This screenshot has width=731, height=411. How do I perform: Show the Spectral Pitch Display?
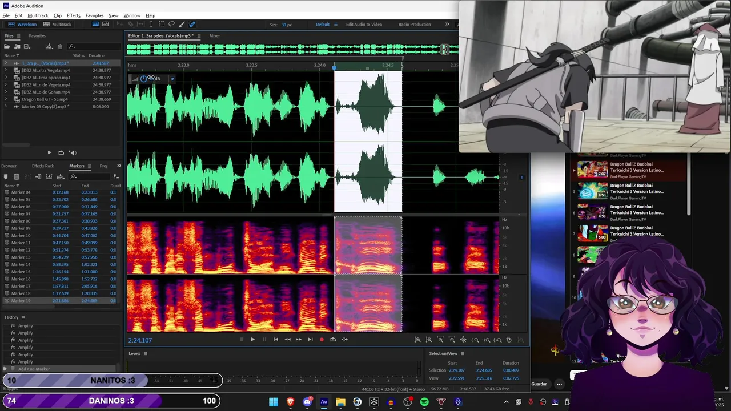pyautogui.click(x=106, y=24)
